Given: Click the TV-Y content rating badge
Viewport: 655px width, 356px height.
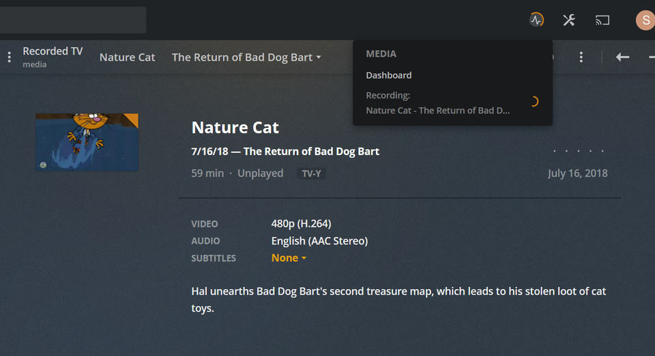Looking at the screenshot, I should pyautogui.click(x=311, y=174).
